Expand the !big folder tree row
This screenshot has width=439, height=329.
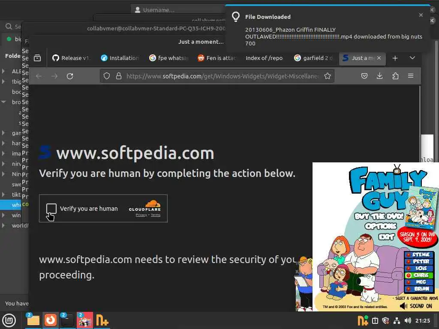tap(3, 81)
